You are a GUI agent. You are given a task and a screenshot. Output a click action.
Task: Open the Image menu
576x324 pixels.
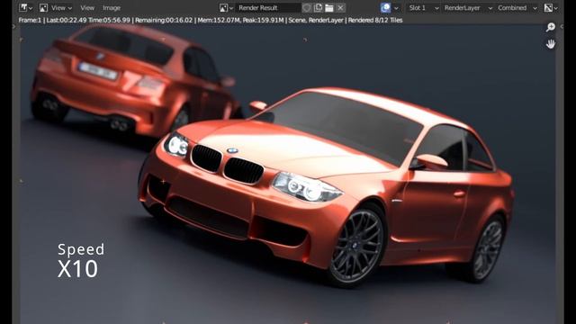[112, 8]
